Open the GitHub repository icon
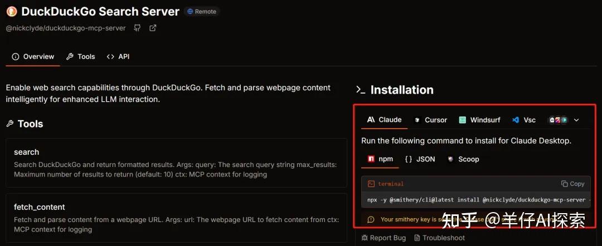Screen dimensions: 602x246 [137, 28]
